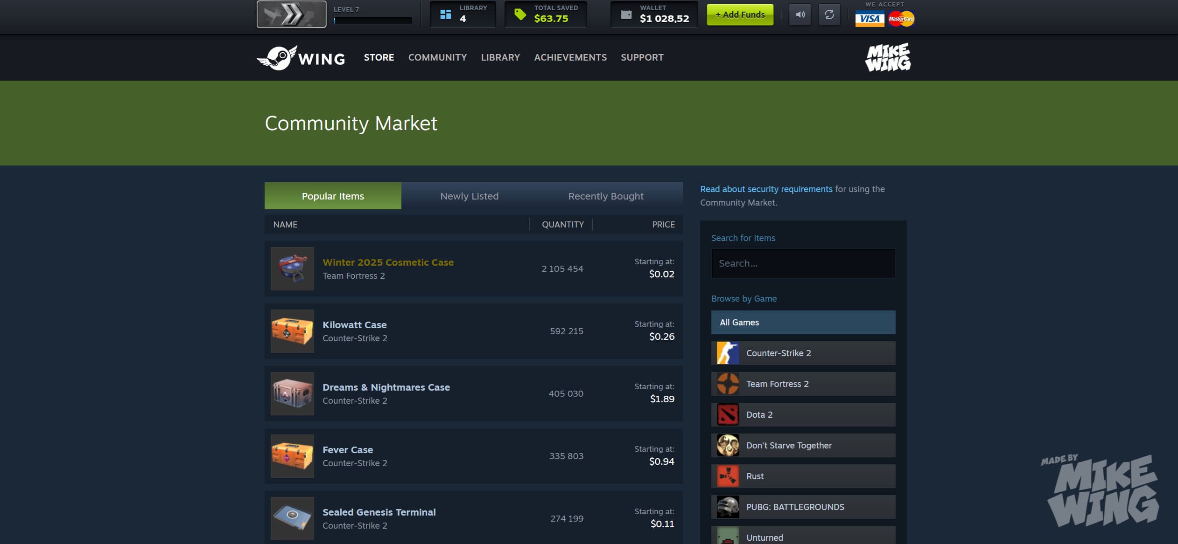Switch to the Newly Listed tab
This screenshot has height=544, width=1178.
click(x=470, y=196)
